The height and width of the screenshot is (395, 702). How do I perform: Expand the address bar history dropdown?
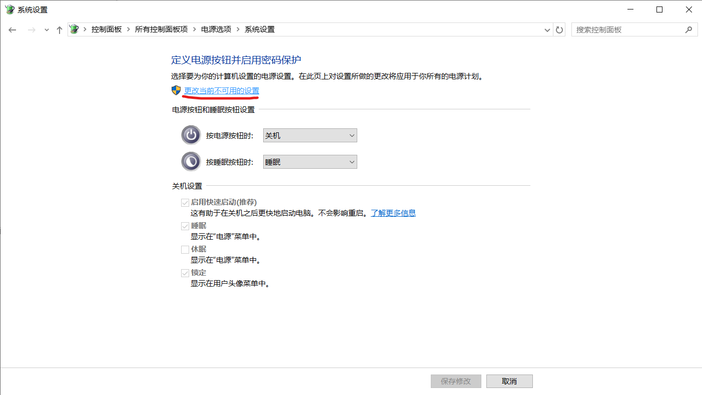point(547,30)
